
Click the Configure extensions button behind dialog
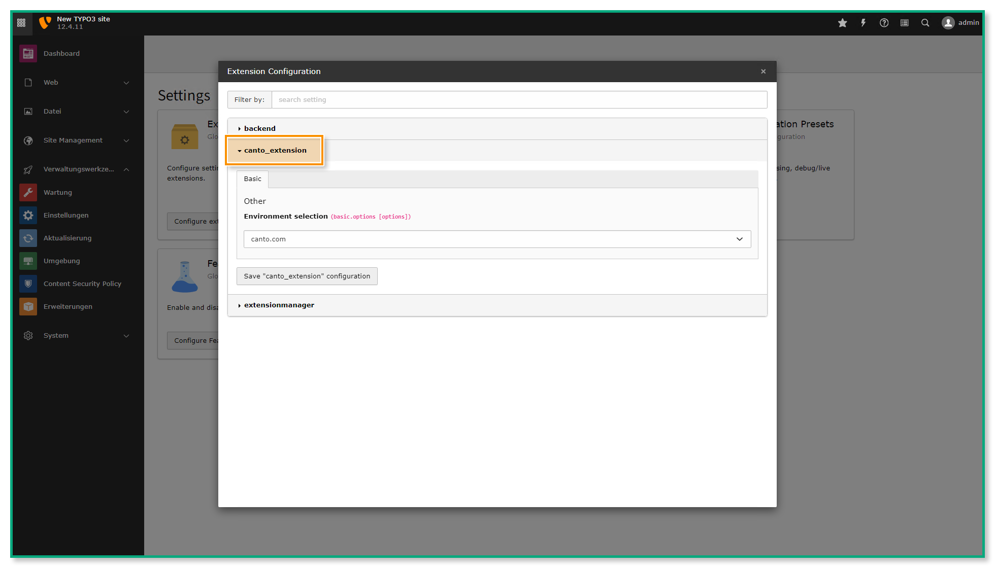[193, 221]
